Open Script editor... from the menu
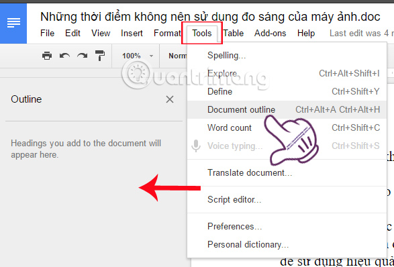394x267 pixels. pos(287,200)
